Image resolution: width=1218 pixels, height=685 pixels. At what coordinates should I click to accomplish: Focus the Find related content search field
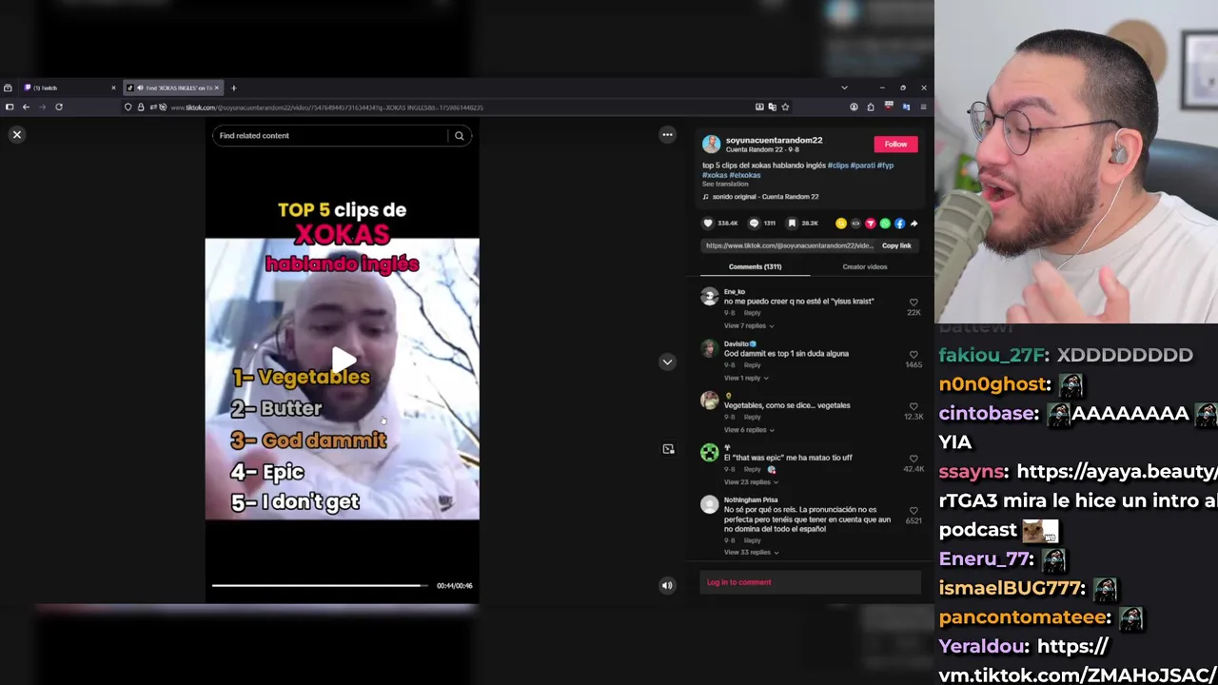(330, 136)
